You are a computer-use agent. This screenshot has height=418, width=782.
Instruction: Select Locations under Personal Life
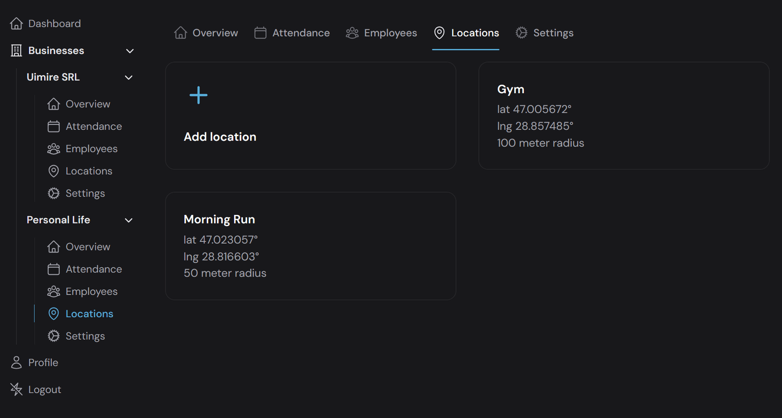point(89,314)
